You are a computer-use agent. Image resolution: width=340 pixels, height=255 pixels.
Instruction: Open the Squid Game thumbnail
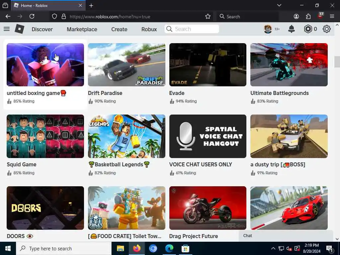[x=45, y=136]
